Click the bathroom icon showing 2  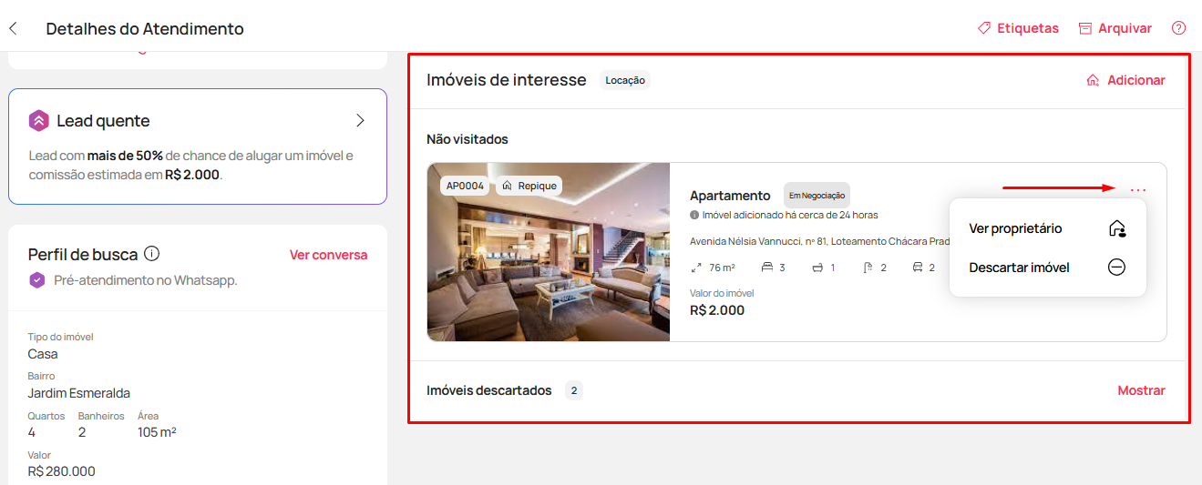tap(868, 268)
